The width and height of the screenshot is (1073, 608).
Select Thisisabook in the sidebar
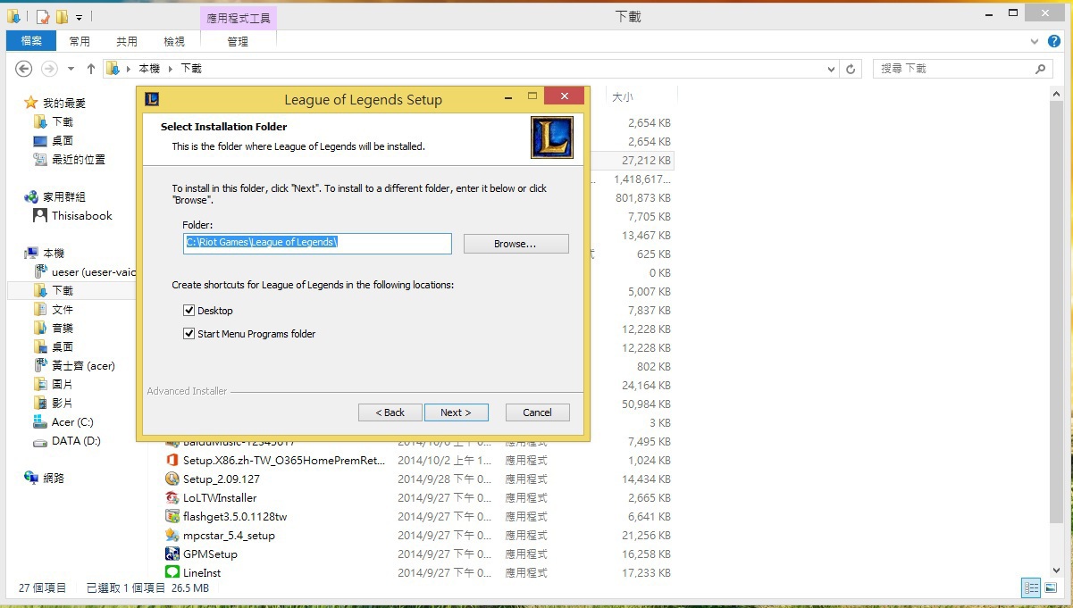click(82, 215)
